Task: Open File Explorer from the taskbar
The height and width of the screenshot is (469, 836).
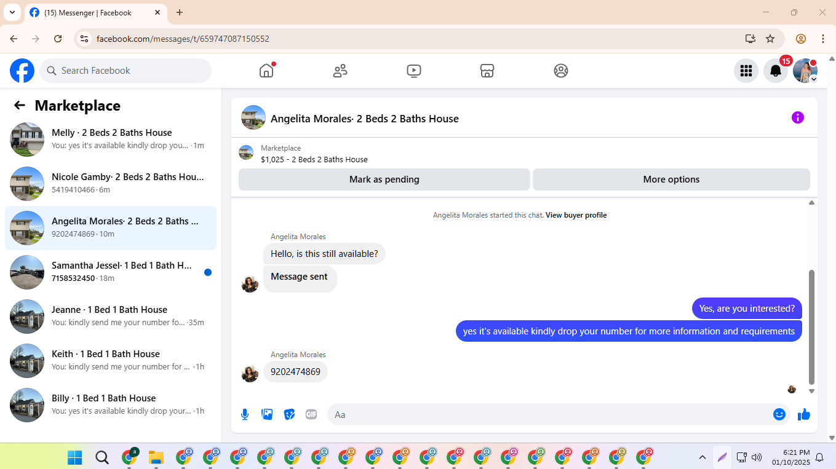Action: (x=156, y=457)
